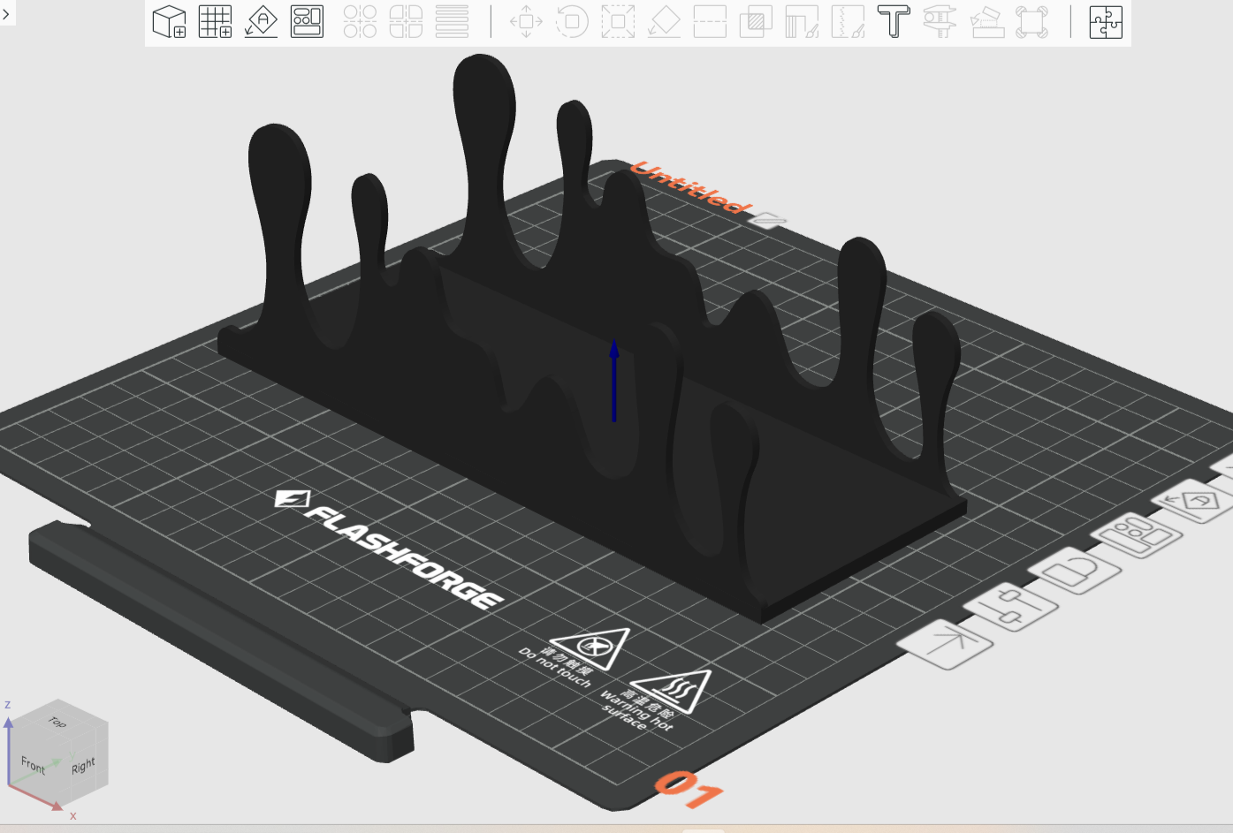Viewport: 1233px width, 833px height.
Task: Select the Text shape tool
Action: tap(894, 21)
